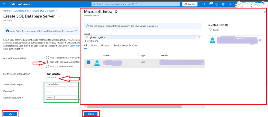The width and height of the screenshot is (268, 117).
Task: Select Use Microsoft Entra-only authentication radio
Action: click(x=47, y=57)
